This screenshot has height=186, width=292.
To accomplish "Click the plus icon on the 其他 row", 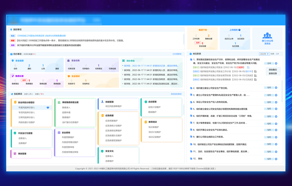I will coord(276,159).
